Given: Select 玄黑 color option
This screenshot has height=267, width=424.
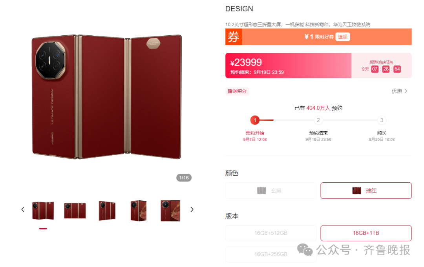Looking at the screenshot, I should [x=271, y=191].
